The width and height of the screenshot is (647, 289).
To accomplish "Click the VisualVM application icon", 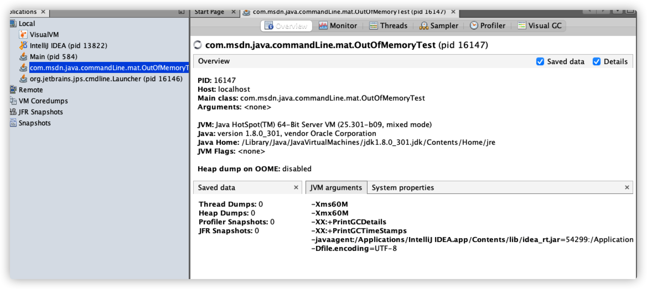I will coord(23,35).
